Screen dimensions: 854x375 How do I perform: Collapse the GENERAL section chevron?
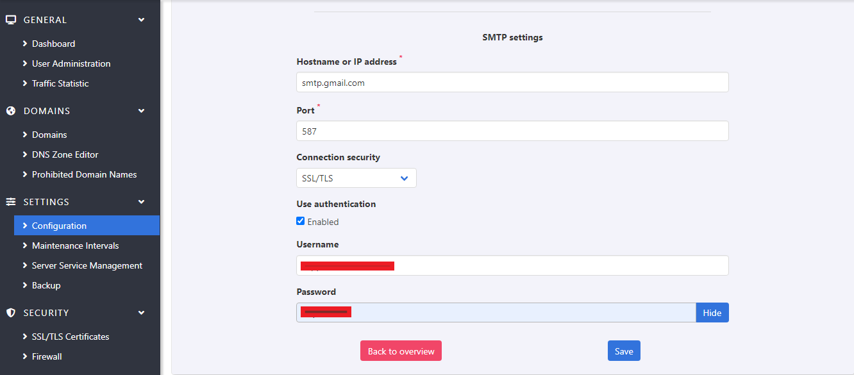[x=142, y=20]
